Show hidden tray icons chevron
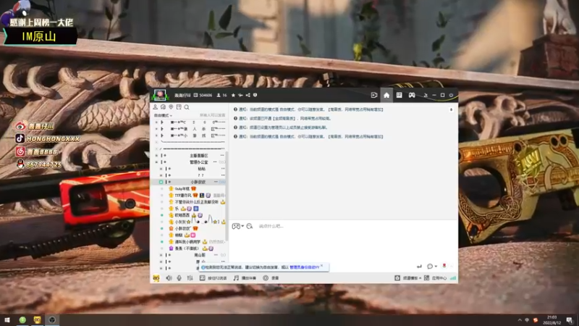This screenshot has height=326, width=579. pyautogui.click(x=520, y=320)
